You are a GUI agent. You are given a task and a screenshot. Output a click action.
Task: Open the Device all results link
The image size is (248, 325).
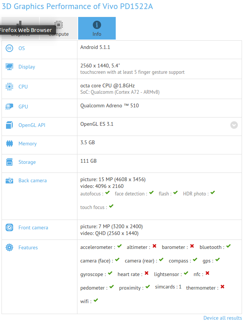[222, 318]
